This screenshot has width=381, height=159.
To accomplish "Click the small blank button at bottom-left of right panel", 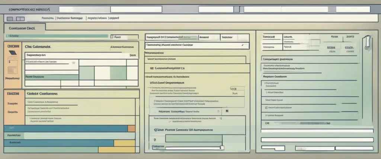I will (x=273, y=148).
